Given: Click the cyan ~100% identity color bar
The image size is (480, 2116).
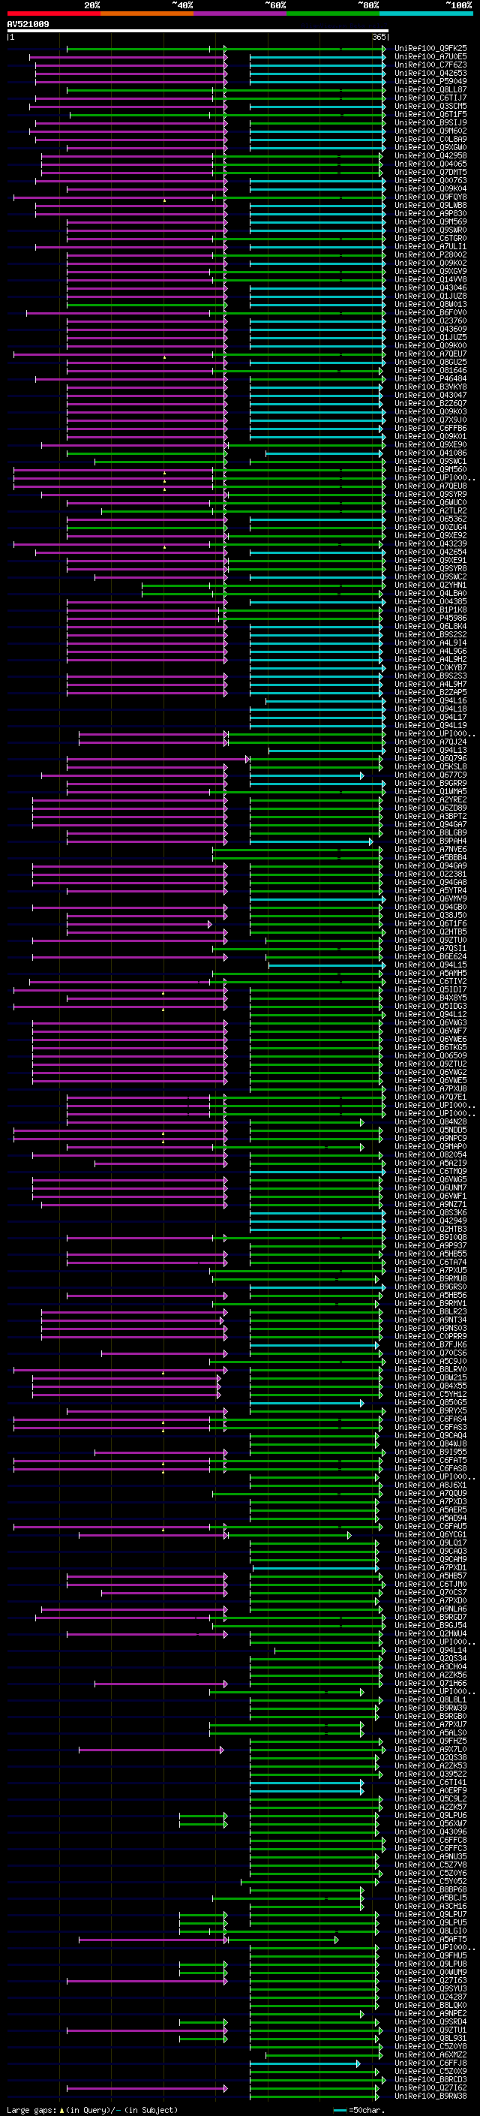Looking at the screenshot, I should pos(427,14).
